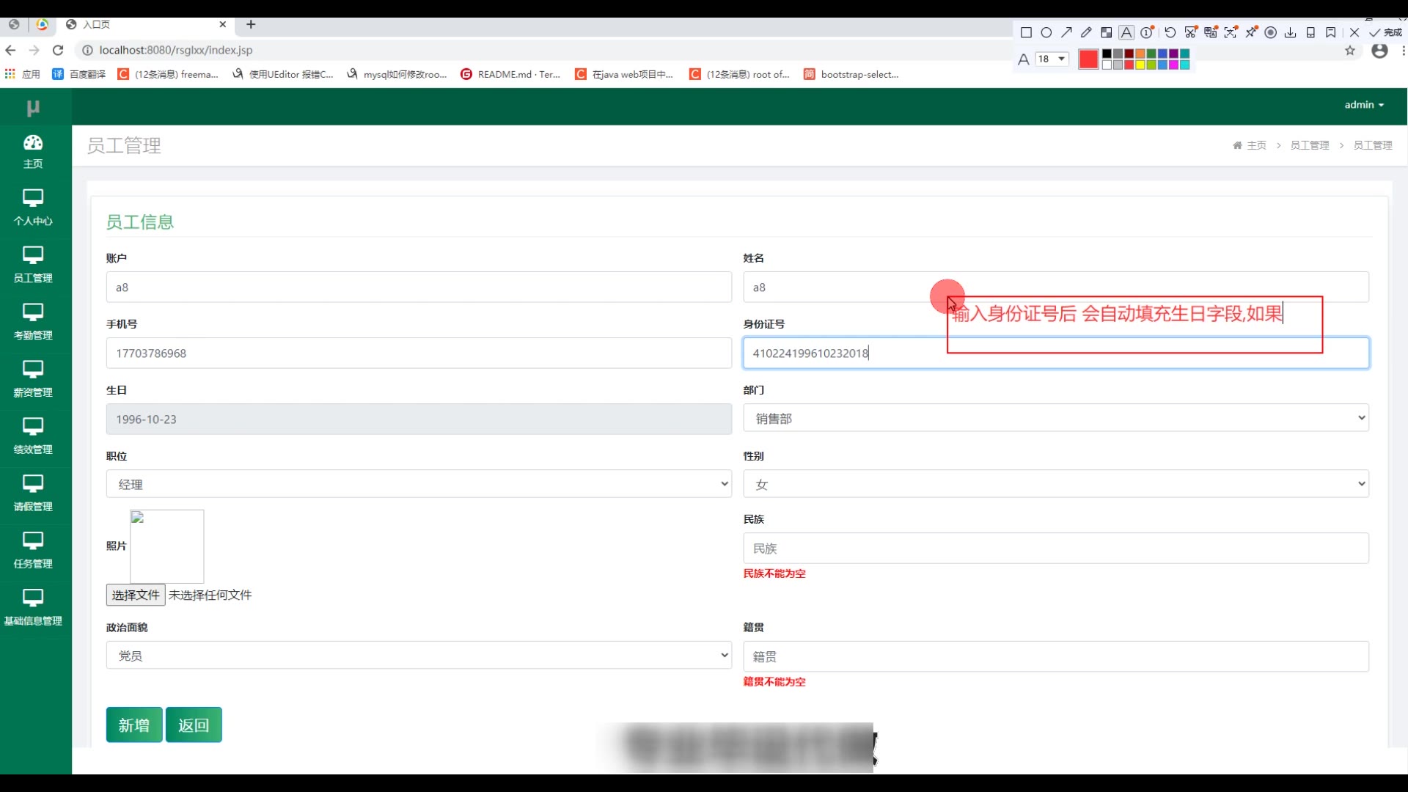Click the undo annotation icon

pyautogui.click(x=1170, y=32)
